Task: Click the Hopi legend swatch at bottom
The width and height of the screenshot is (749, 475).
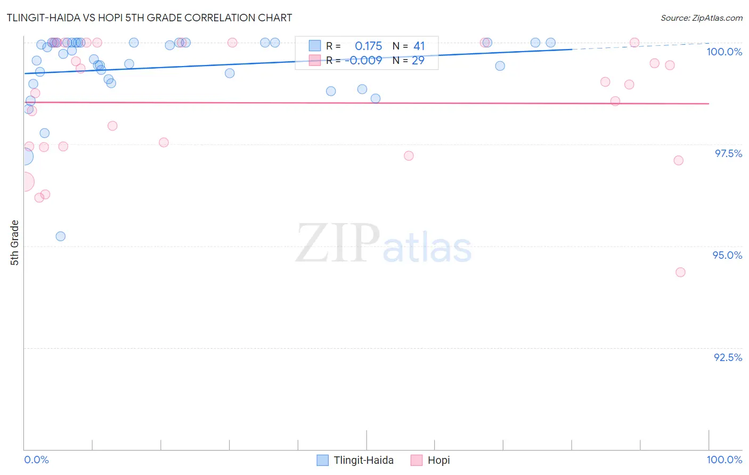Action: pos(417,460)
